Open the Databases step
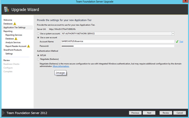The image size is (189, 118). (8, 24)
